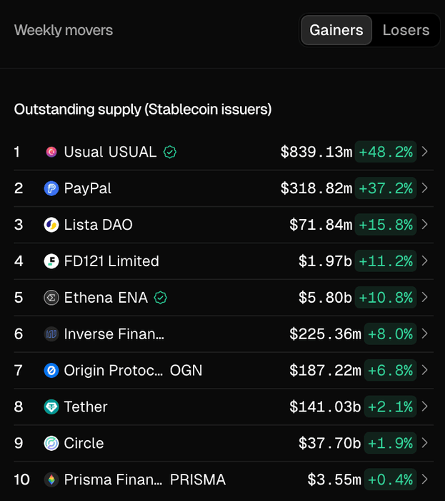
Task: Click the Prisma Finance logo icon
Action: pos(51,480)
